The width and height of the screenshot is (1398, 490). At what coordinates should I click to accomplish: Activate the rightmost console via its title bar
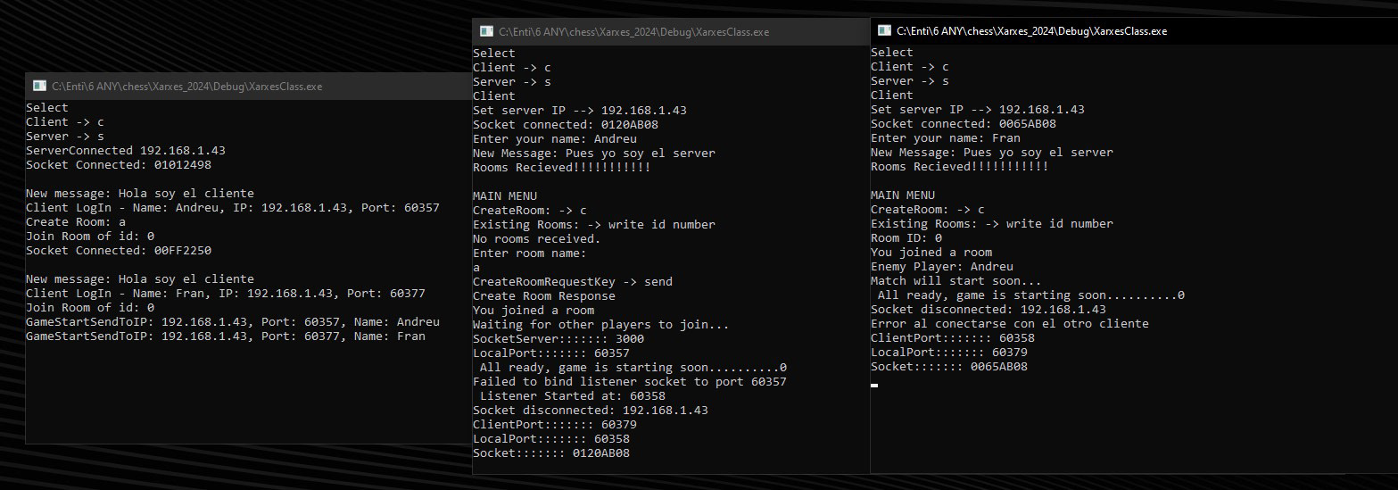tap(1134, 30)
